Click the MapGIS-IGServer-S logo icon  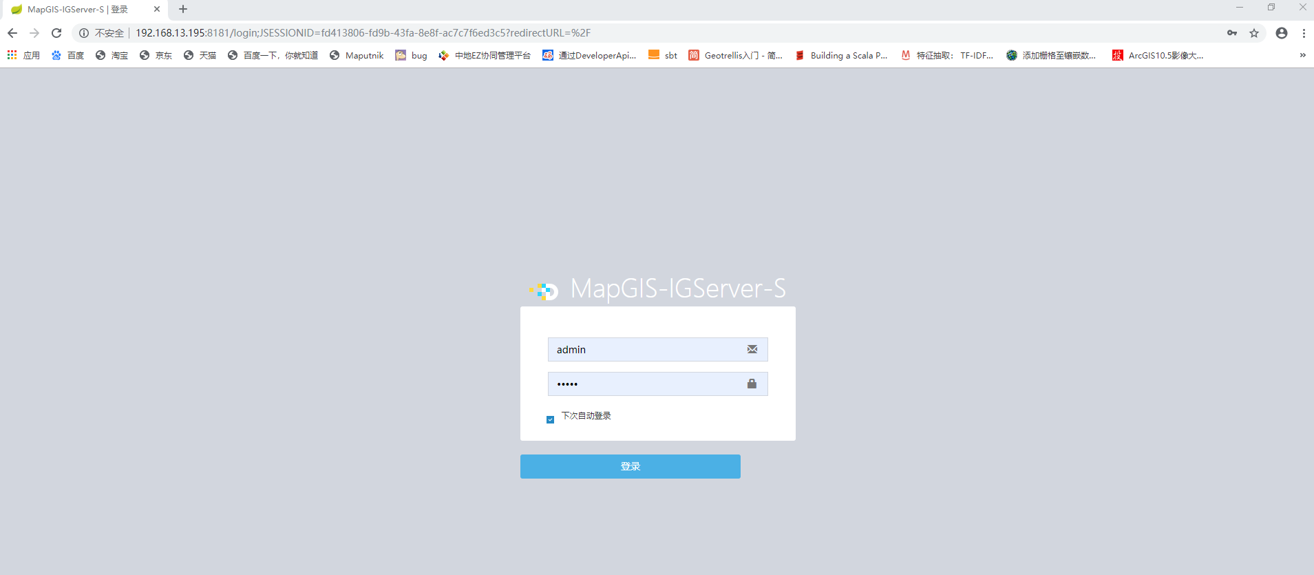click(544, 291)
